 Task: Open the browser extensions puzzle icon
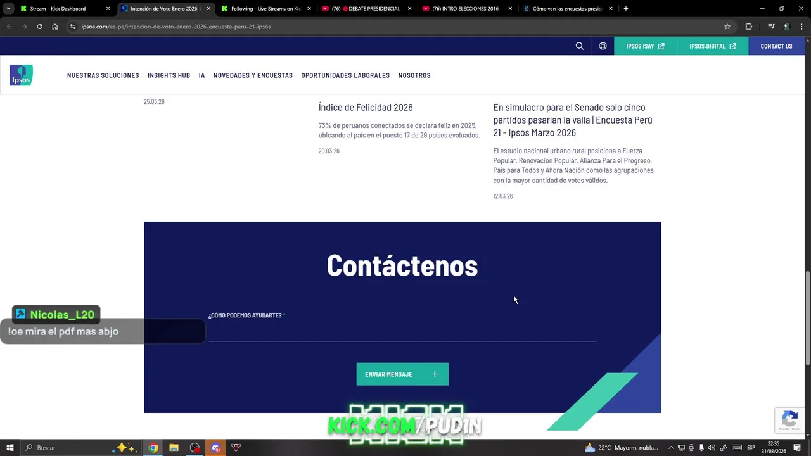point(749,27)
